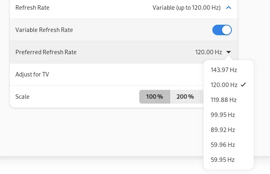Screen dimensions: 270x174
Task: Click the Variable Refresh Rate label
Action: (44, 30)
